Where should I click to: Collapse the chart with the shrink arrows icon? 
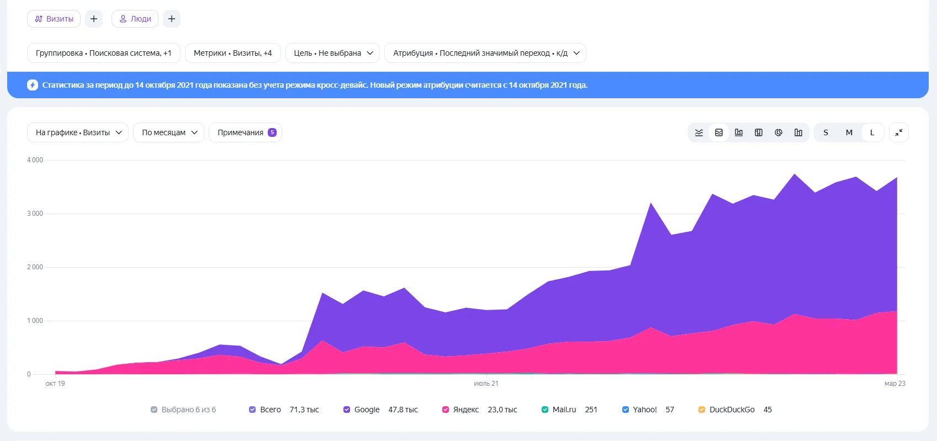[x=899, y=132]
